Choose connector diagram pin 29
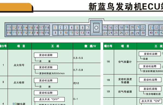Screen dimensions: 163x105 click(x=137, y=33)
